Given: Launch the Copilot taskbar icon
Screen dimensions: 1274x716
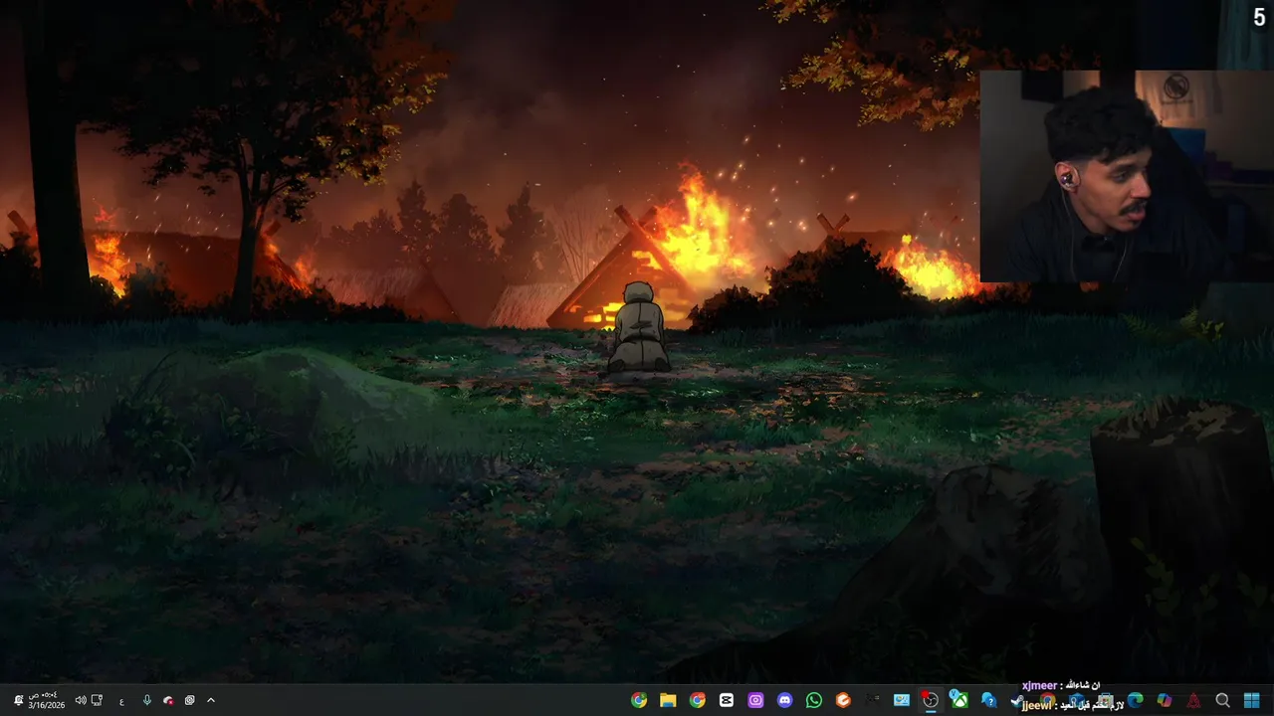Looking at the screenshot, I should 1165,700.
